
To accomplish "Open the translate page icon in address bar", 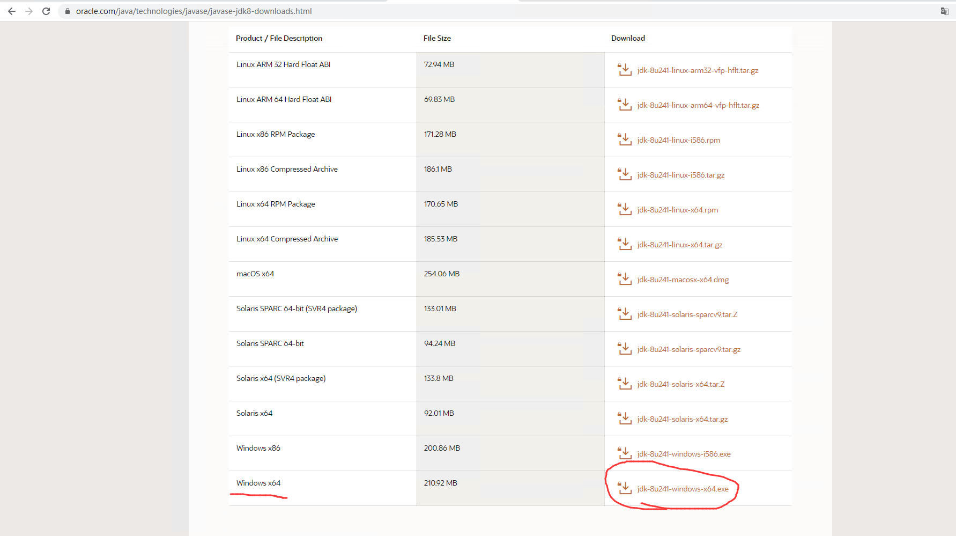I will (945, 11).
